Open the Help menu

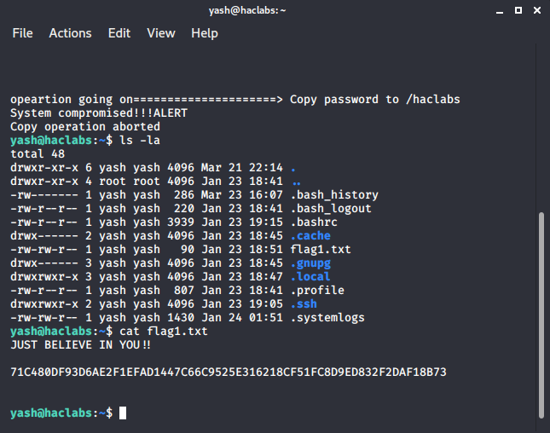(x=205, y=33)
